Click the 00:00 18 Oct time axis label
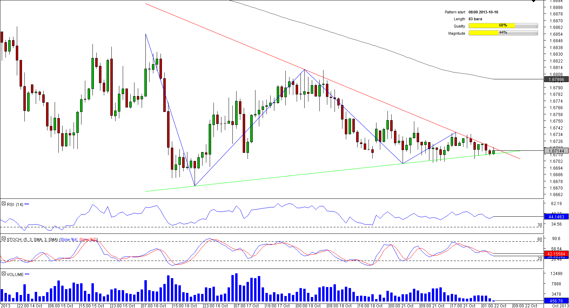 [308, 306]
